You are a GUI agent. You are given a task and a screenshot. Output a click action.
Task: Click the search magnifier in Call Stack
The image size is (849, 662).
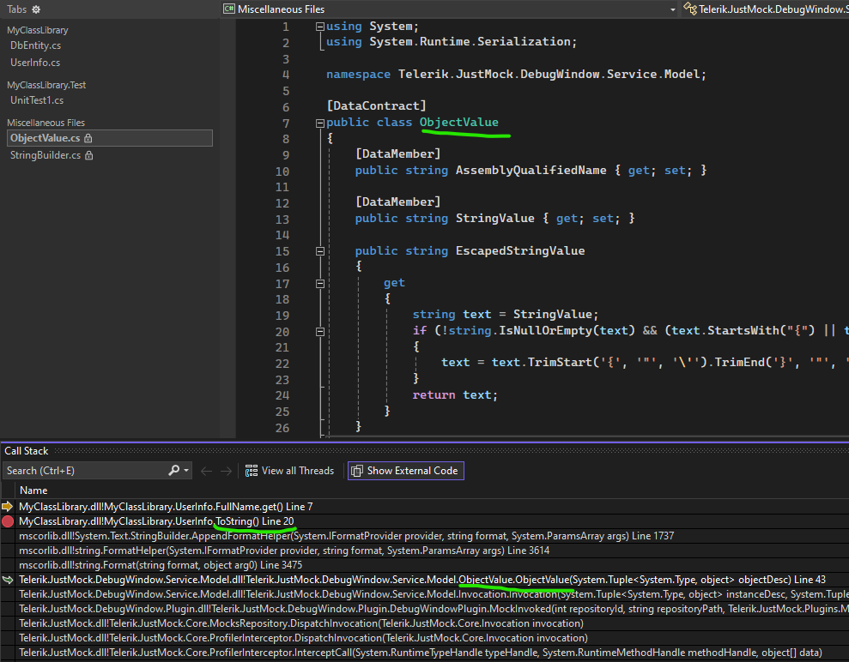(173, 471)
